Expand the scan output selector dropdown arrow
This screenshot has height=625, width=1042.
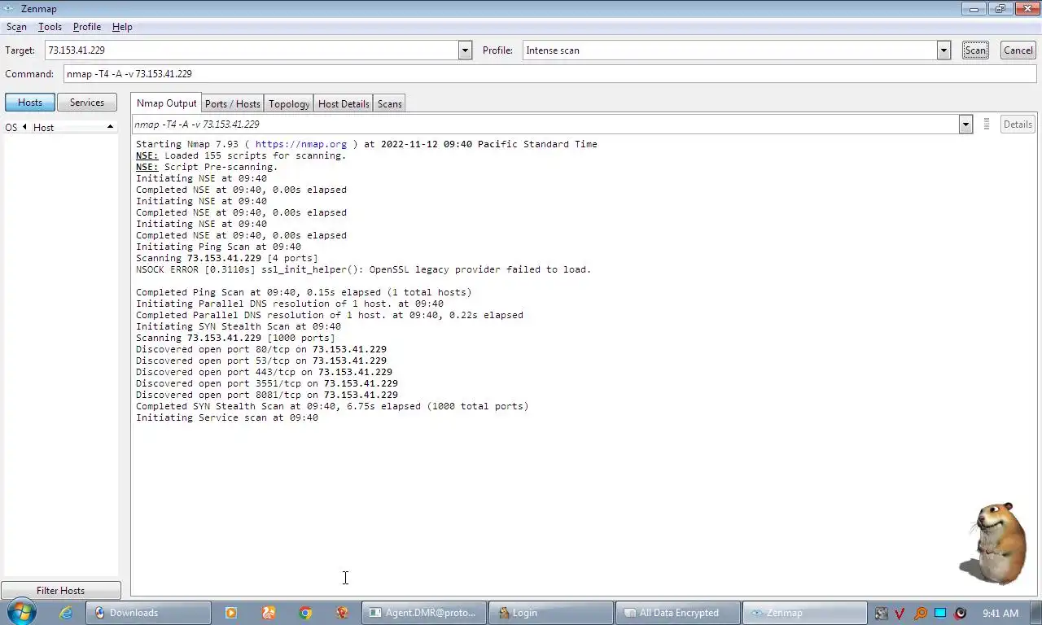pyautogui.click(x=965, y=125)
